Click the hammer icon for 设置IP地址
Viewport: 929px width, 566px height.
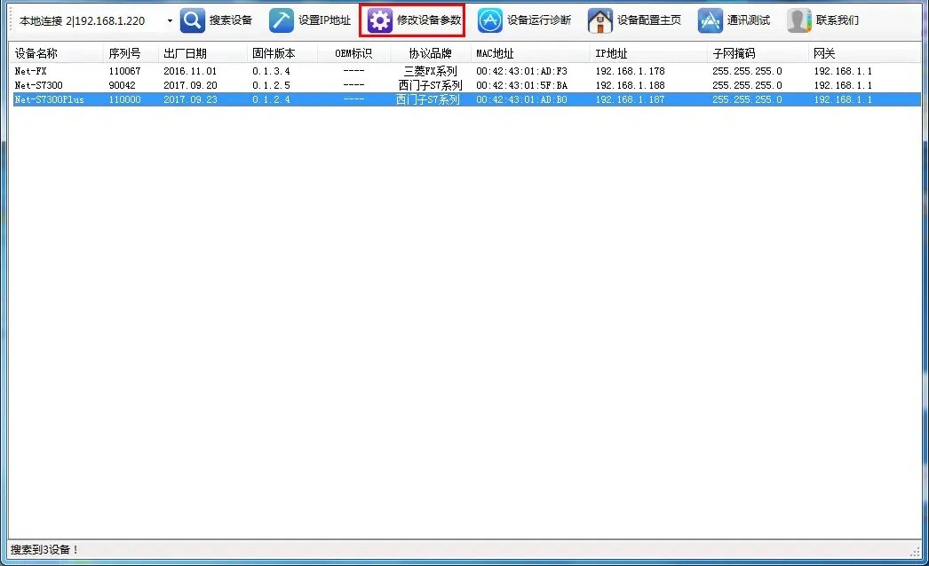pyautogui.click(x=281, y=20)
